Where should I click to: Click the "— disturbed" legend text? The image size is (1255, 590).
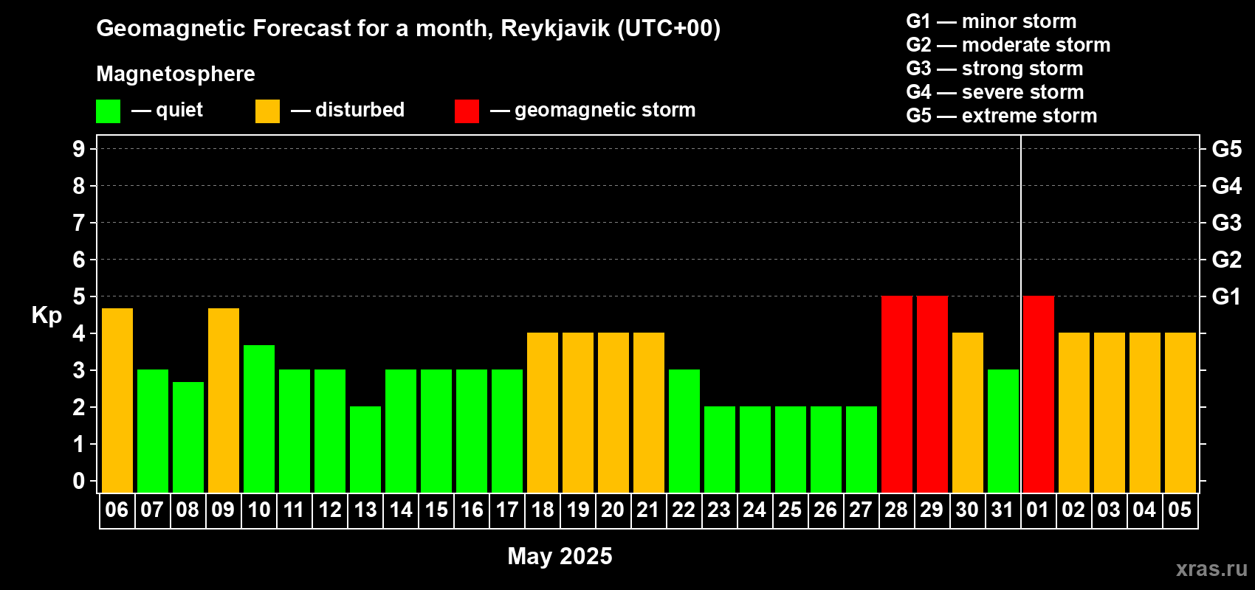[x=348, y=110]
